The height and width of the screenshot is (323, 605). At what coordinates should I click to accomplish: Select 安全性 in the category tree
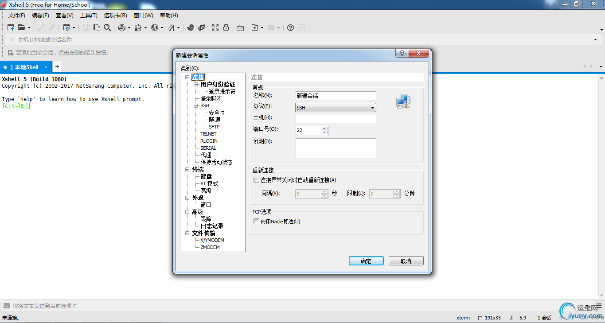(217, 113)
